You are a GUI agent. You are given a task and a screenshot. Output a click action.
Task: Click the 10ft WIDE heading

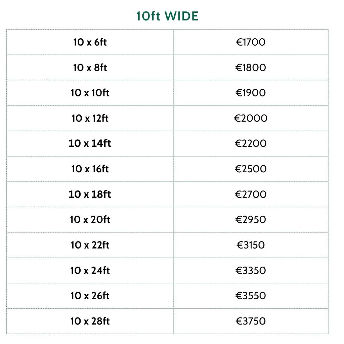point(167,16)
